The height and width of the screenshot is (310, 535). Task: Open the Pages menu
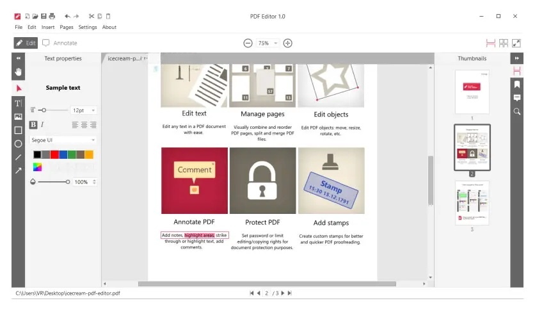67,27
